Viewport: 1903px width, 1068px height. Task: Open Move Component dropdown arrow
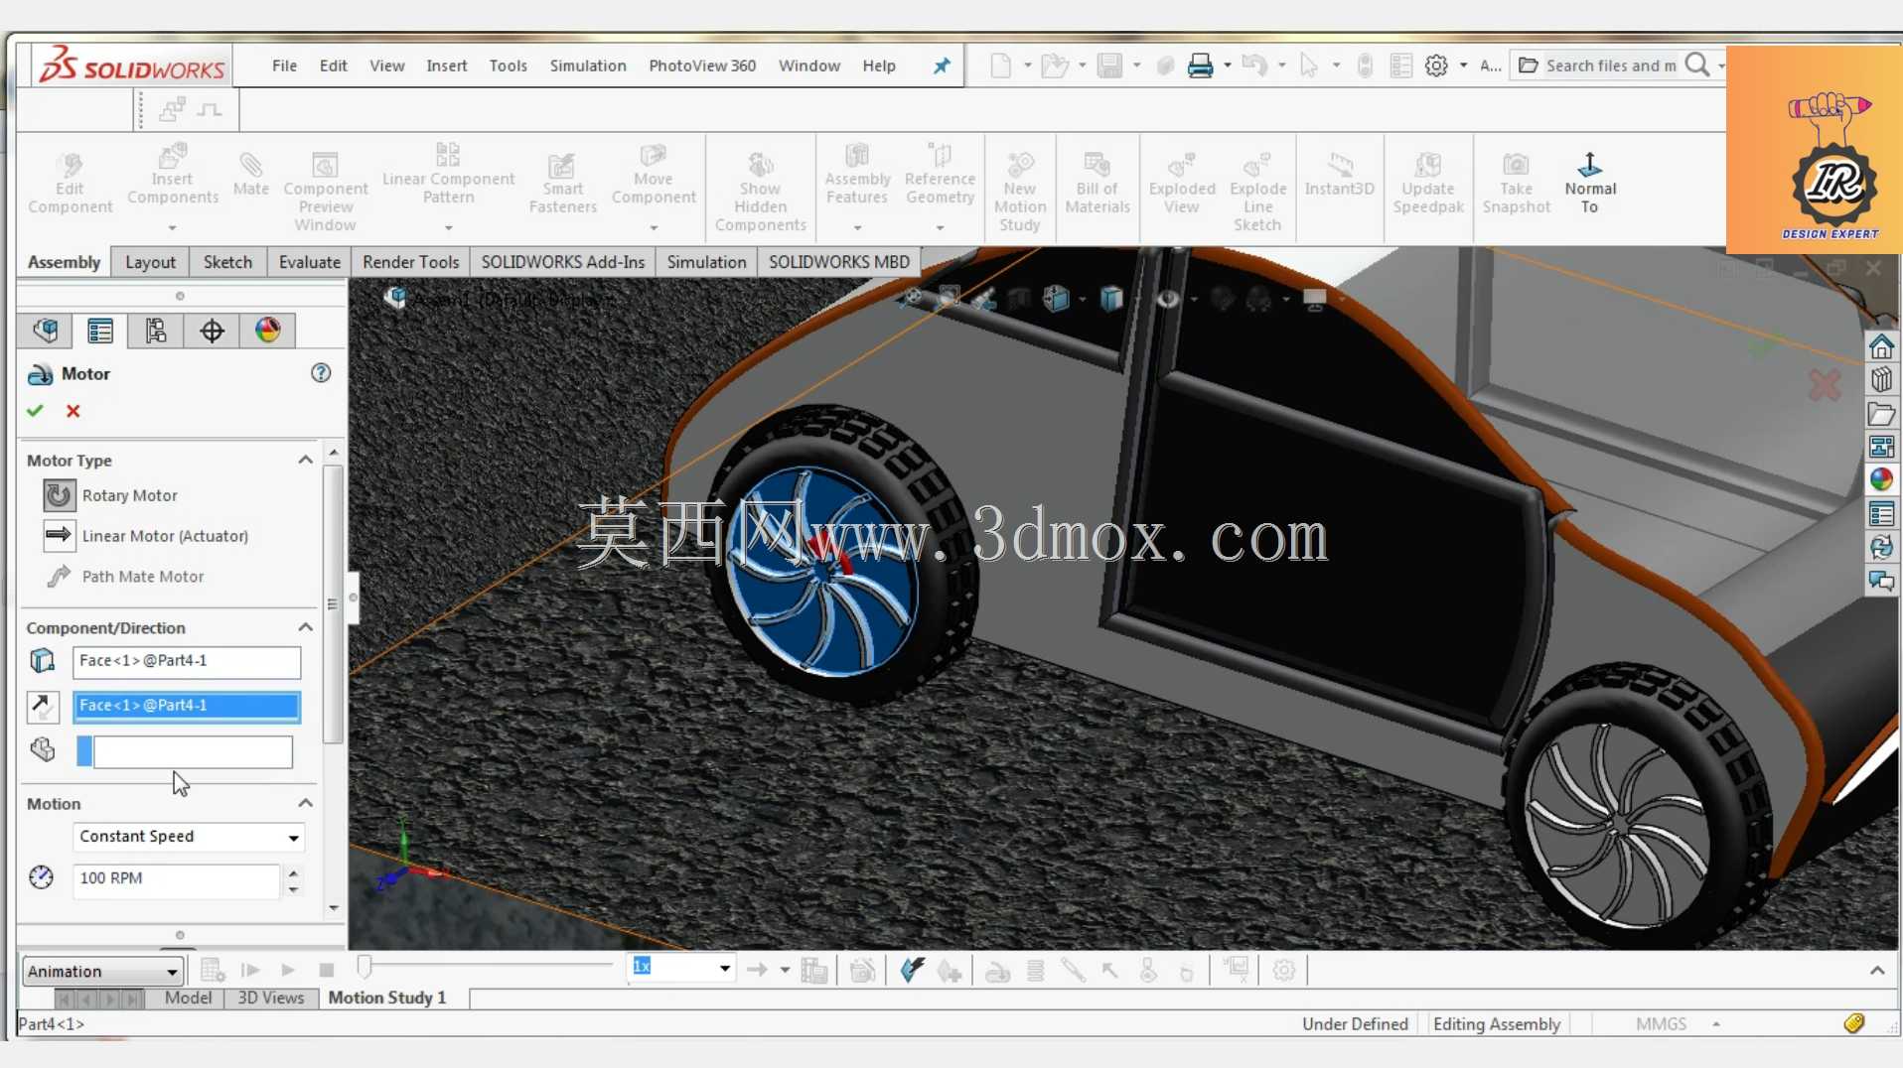point(654,227)
